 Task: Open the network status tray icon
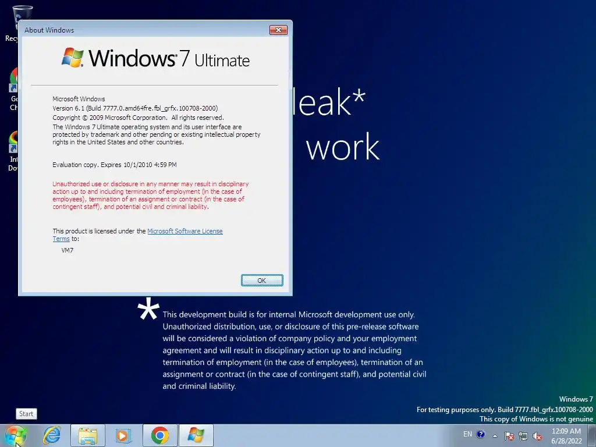523,436
